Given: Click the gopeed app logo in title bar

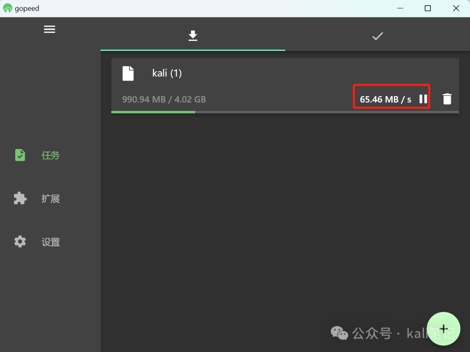Looking at the screenshot, I should pyautogui.click(x=7, y=8).
